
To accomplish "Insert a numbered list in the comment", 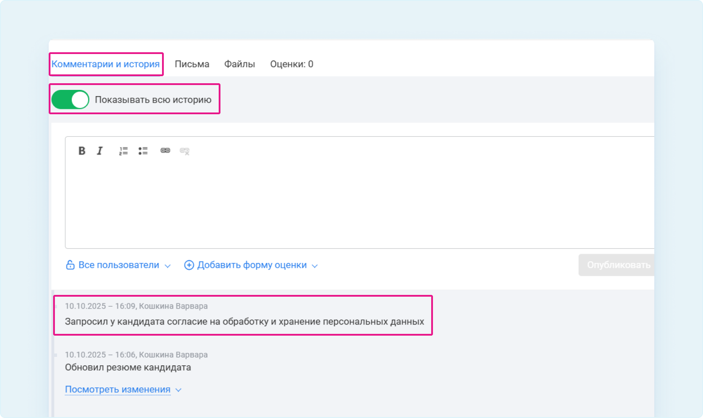I will click(x=123, y=151).
